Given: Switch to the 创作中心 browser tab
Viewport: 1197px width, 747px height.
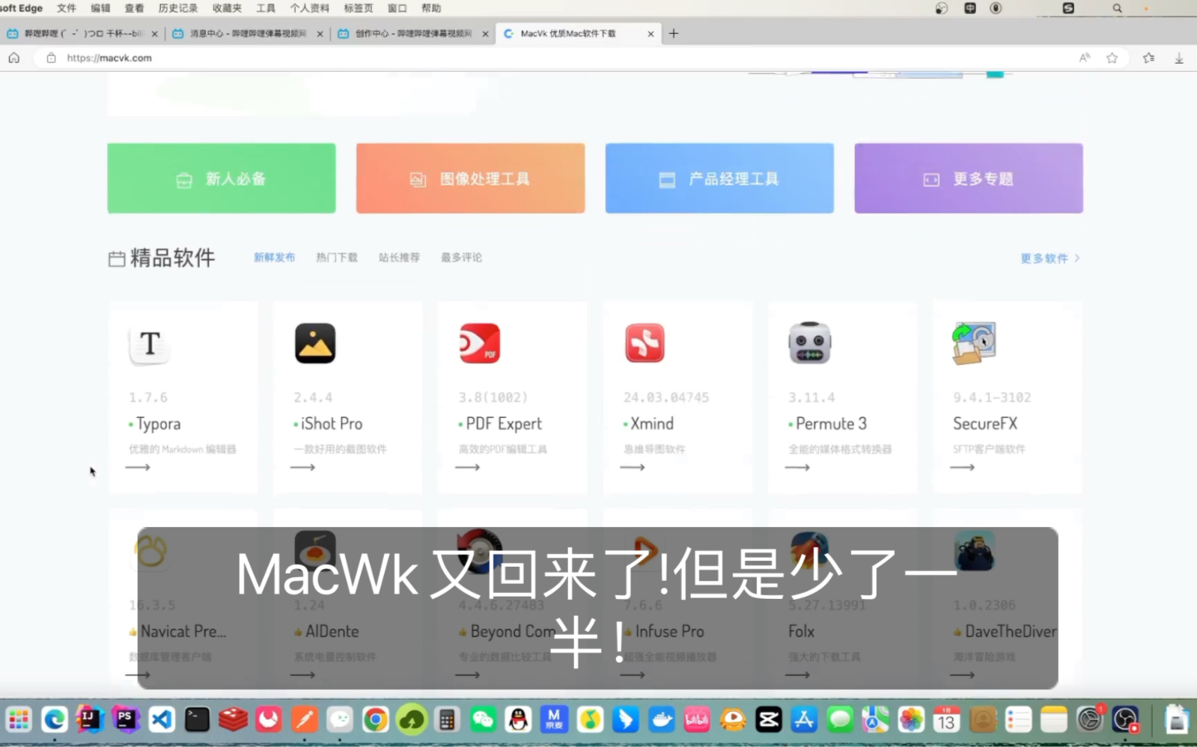Looking at the screenshot, I should tap(412, 34).
